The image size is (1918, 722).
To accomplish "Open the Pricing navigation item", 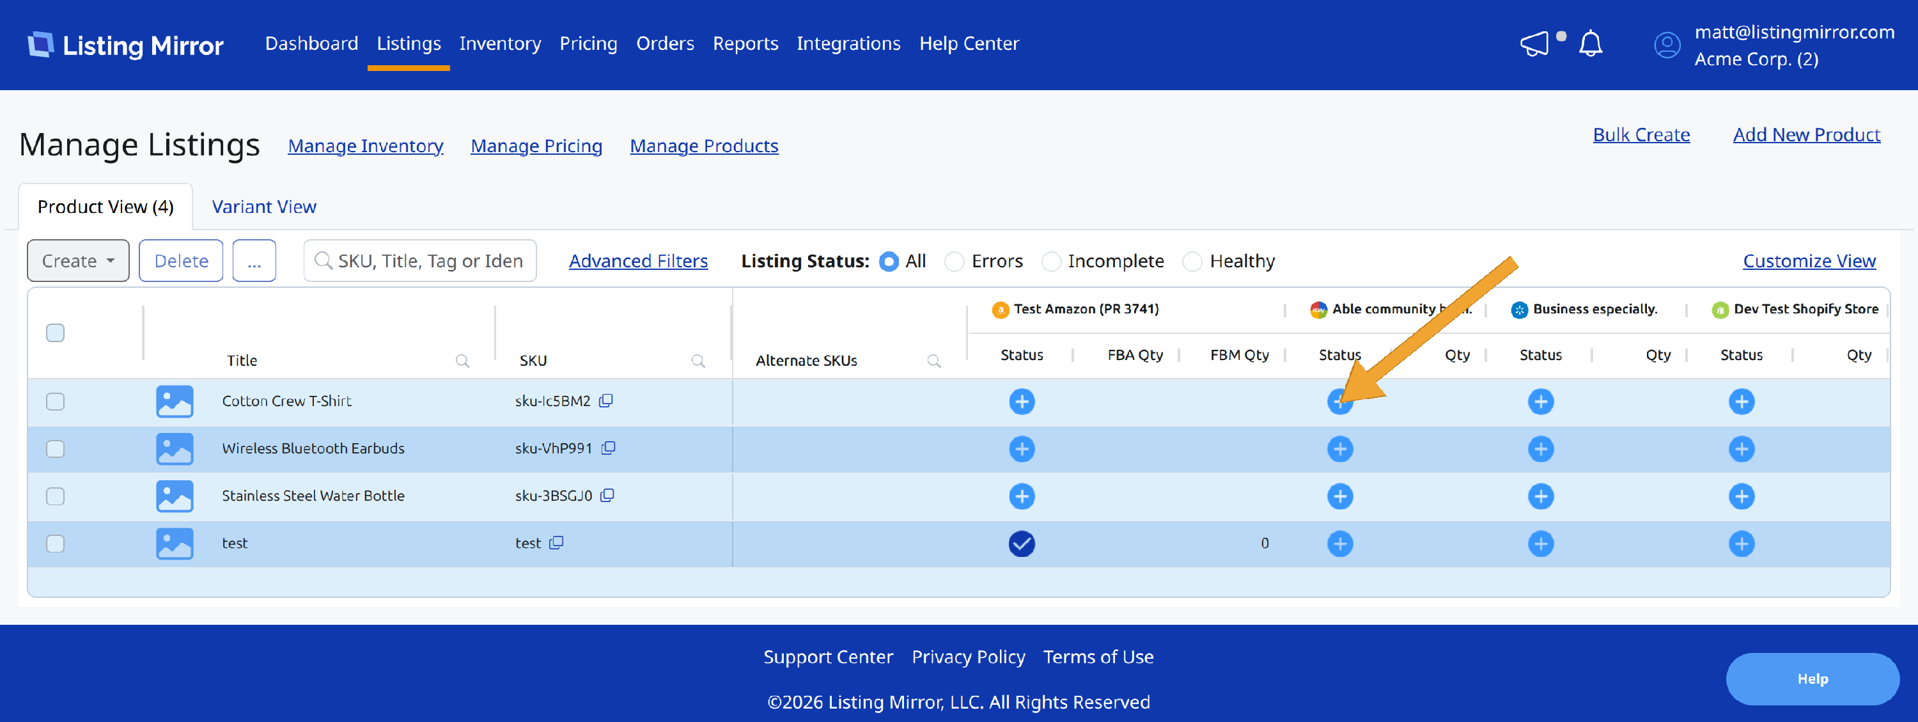I will (x=588, y=43).
